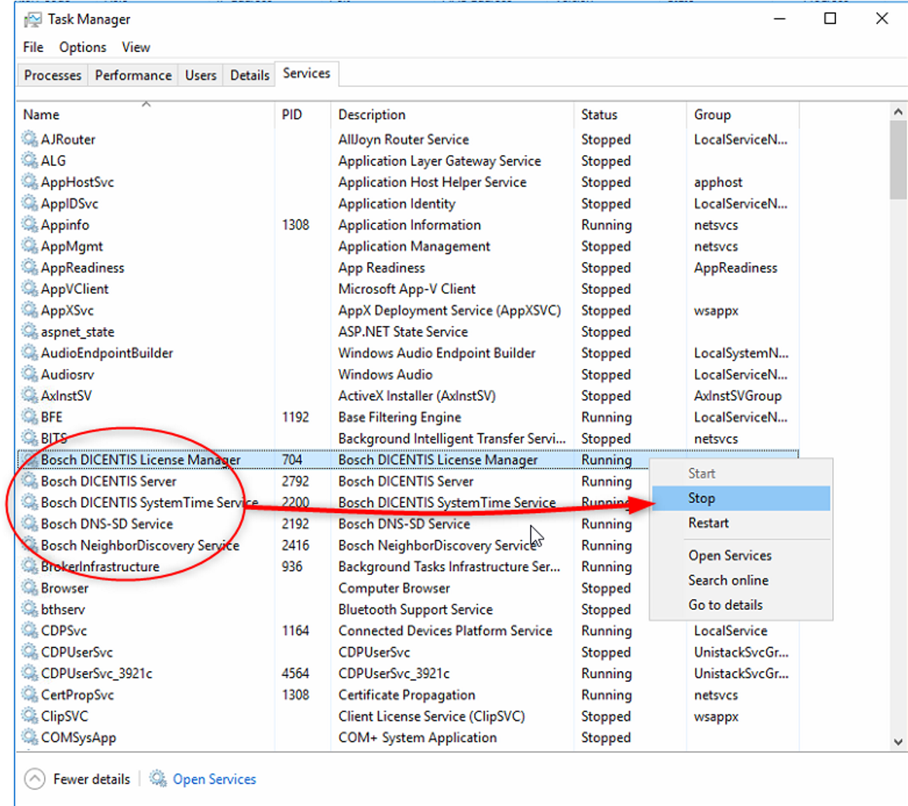The width and height of the screenshot is (908, 806).
Task: Click the gear icon beside COMSysApp
Action: click(x=30, y=738)
